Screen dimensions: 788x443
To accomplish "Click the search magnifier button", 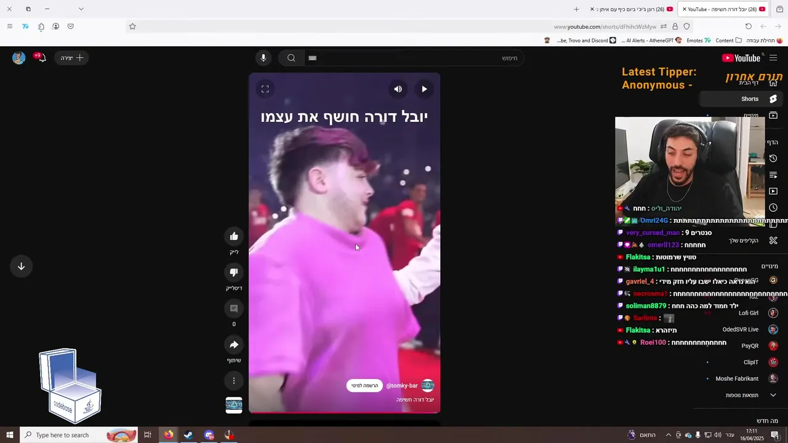I will 291,58.
